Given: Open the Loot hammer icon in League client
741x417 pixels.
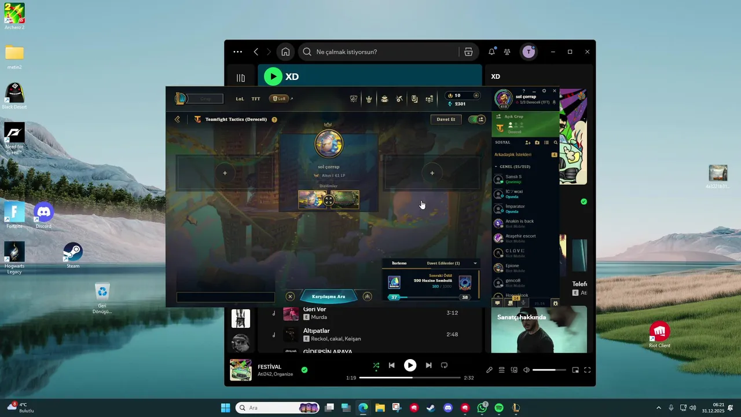Looking at the screenshot, I should coord(399,99).
